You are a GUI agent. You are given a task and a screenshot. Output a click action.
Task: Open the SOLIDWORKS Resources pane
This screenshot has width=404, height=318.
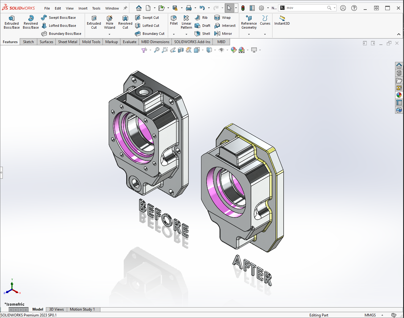point(399,66)
